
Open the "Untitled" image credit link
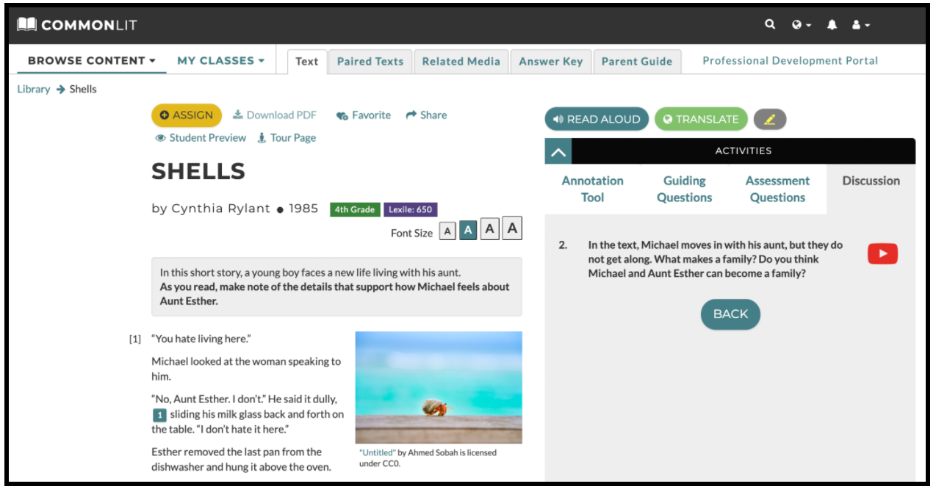pos(377,452)
